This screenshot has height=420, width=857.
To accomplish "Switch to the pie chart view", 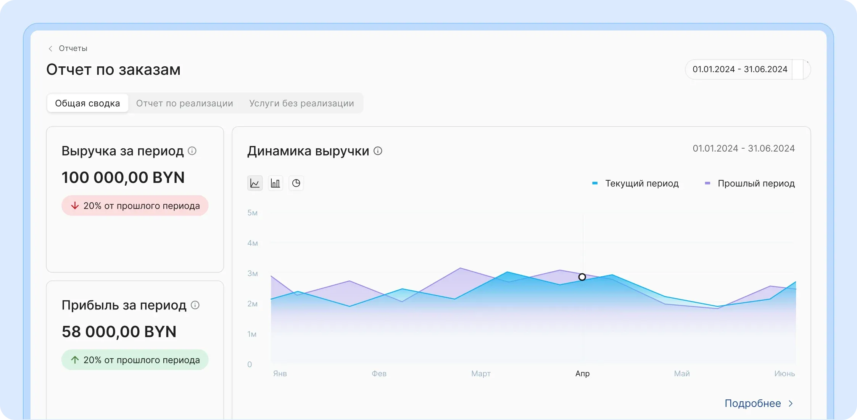I will point(296,183).
